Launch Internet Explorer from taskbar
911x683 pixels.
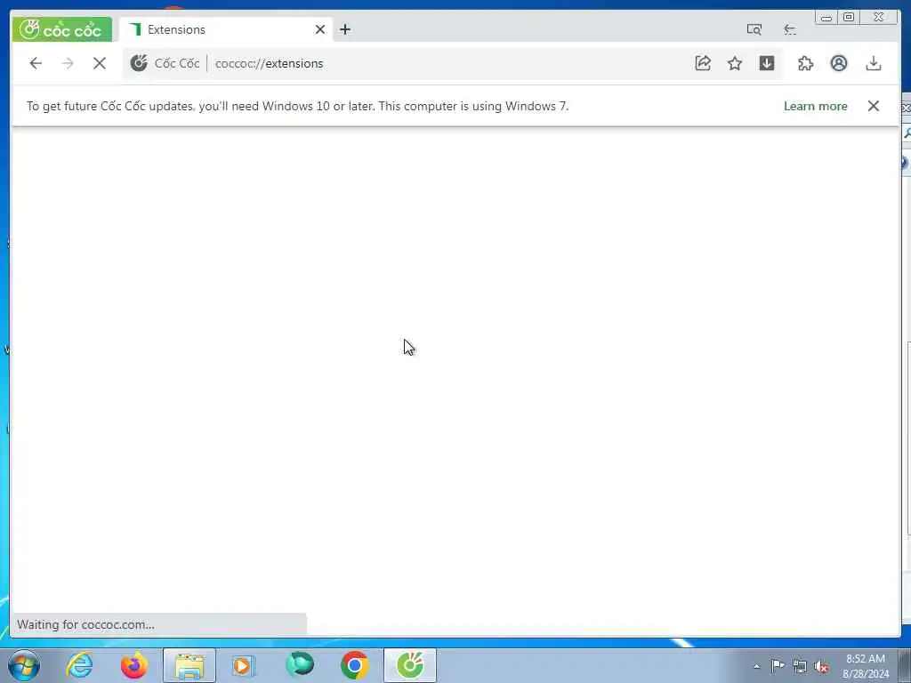79,665
